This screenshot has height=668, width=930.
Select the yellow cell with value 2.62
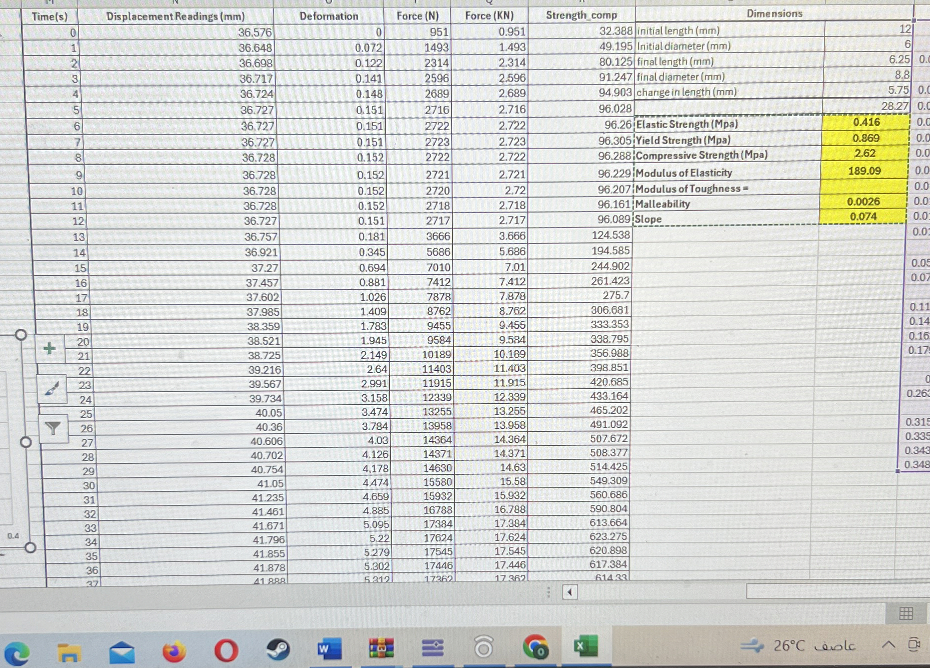click(865, 153)
